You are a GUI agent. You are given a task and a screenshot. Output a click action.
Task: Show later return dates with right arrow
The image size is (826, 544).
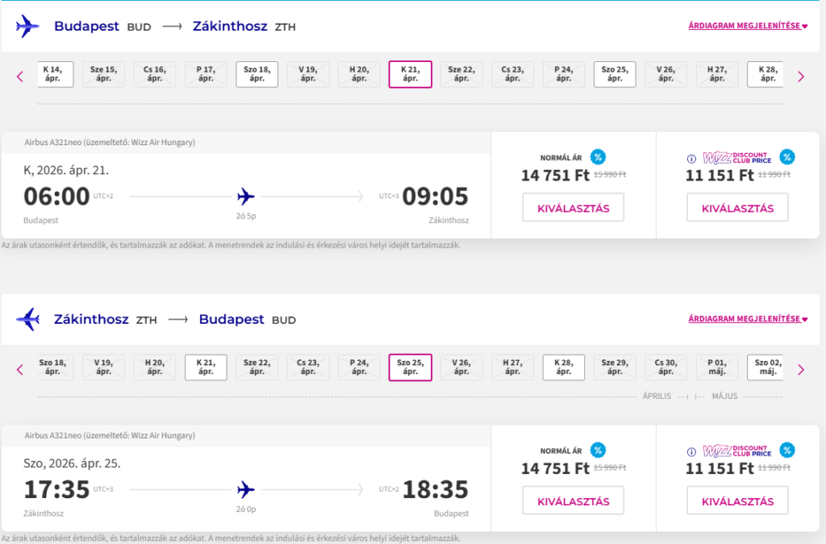point(800,370)
